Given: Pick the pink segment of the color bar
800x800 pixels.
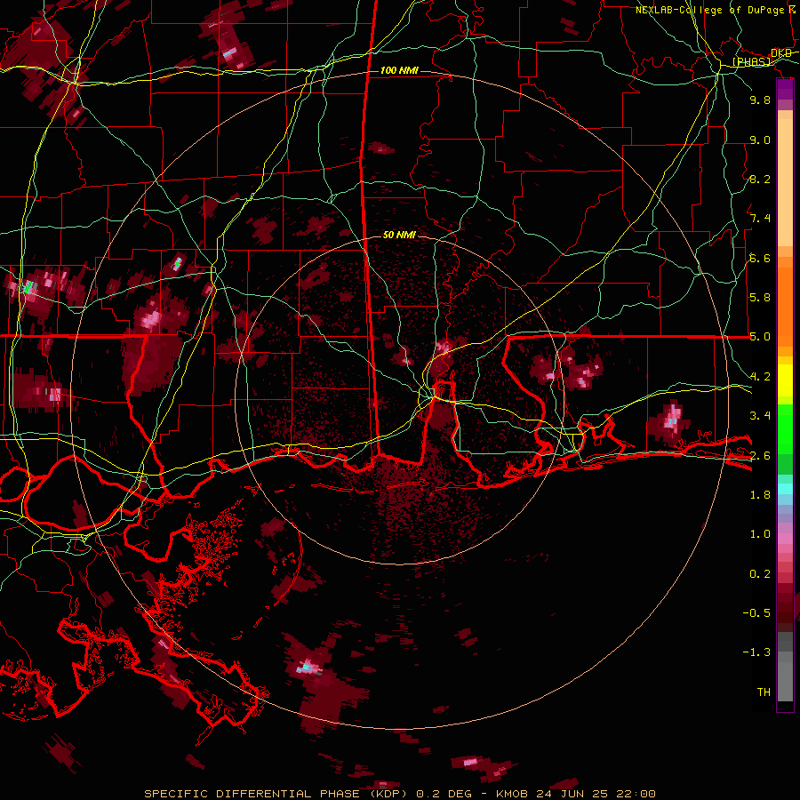Looking at the screenshot, I should click(785, 539).
